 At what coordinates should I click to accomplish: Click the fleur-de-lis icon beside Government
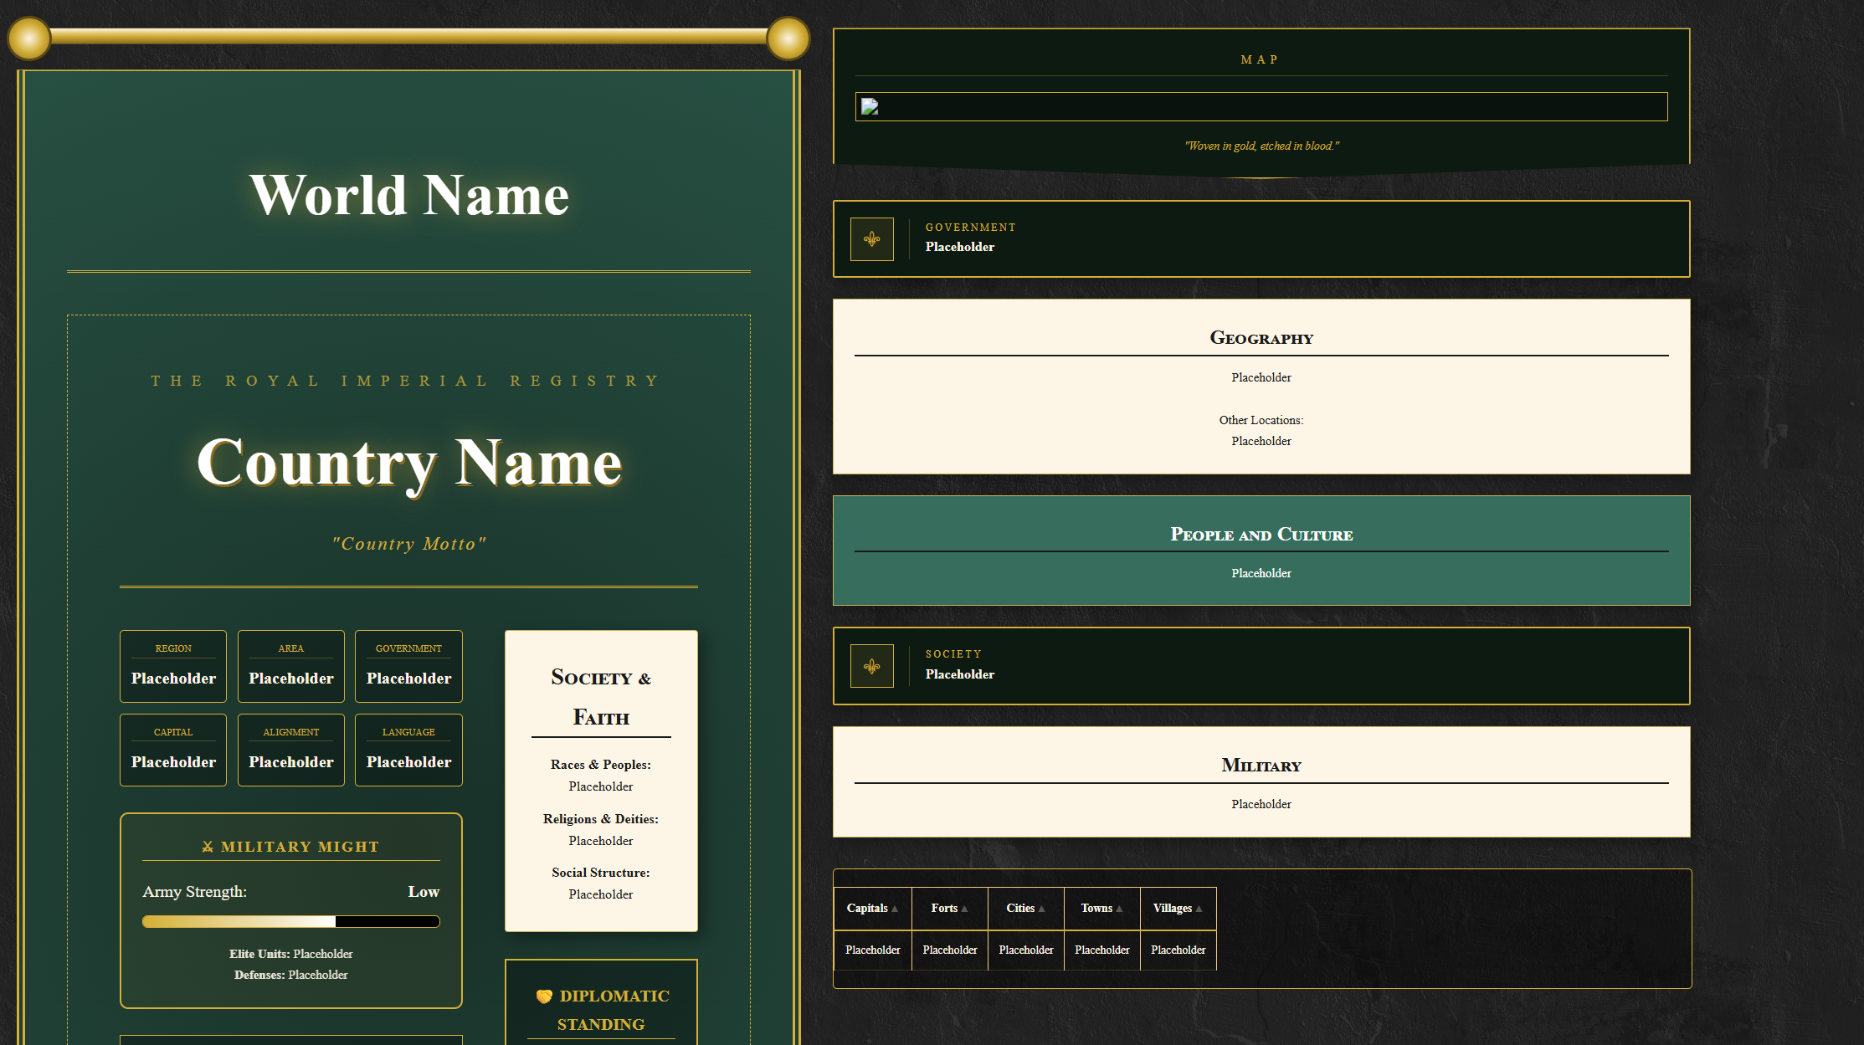(872, 238)
